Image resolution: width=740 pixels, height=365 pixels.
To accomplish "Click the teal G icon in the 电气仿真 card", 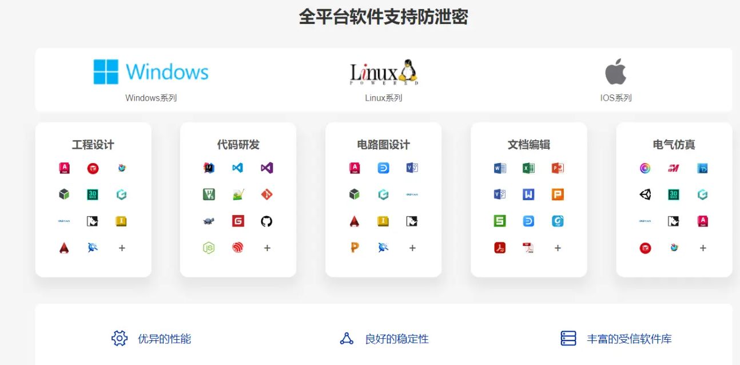I will point(702,195).
